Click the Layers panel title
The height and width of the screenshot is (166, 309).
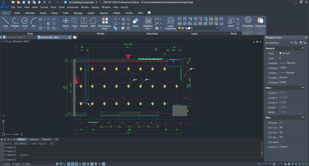point(194,34)
